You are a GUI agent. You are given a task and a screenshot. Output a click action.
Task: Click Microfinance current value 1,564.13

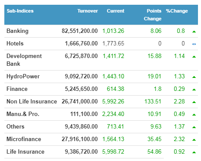113,139
